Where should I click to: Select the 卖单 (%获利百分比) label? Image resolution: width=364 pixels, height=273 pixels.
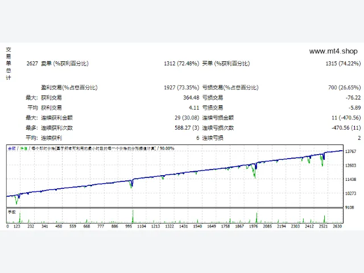[x=65, y=64]
